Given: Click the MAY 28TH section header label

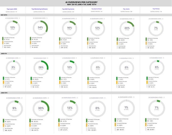Looking at the screenshot, I should pyautogui.click(x=4, y=15).
